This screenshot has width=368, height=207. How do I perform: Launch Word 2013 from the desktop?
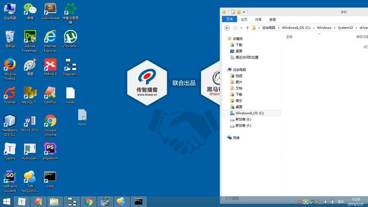click(x=30, y=123)
